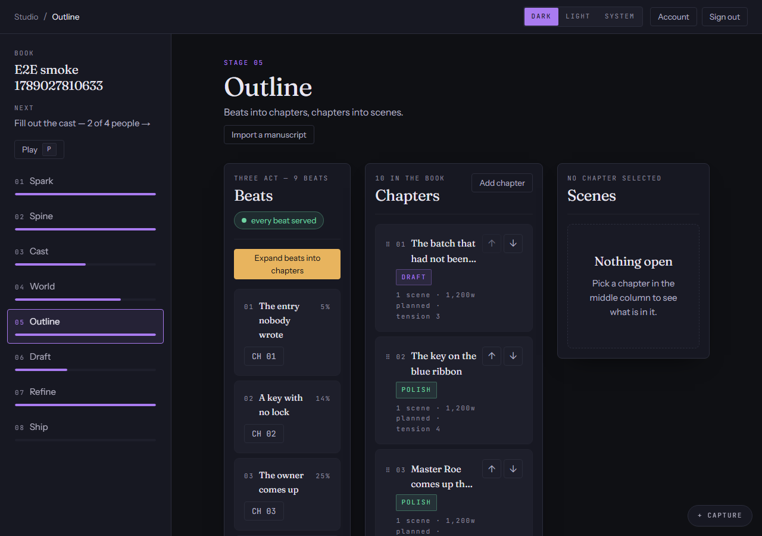Click CH 02 tag on second beat
The image size is (762, 536).
pos(264,434)
